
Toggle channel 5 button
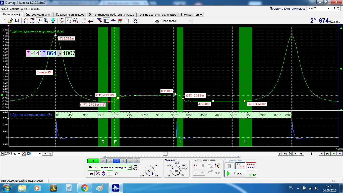[123, 161]
